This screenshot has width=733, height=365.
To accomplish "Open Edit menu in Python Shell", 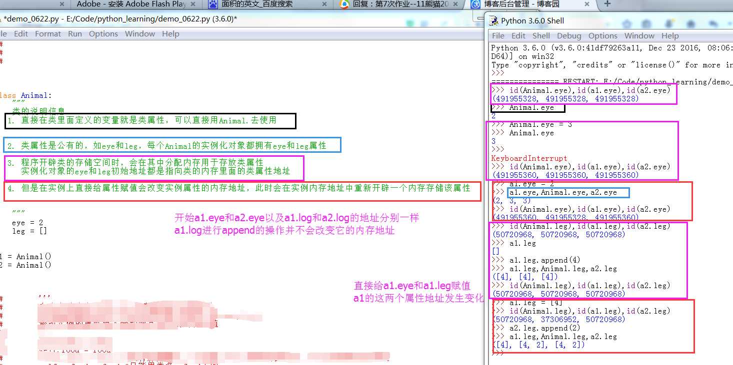I will pos(518,36).
